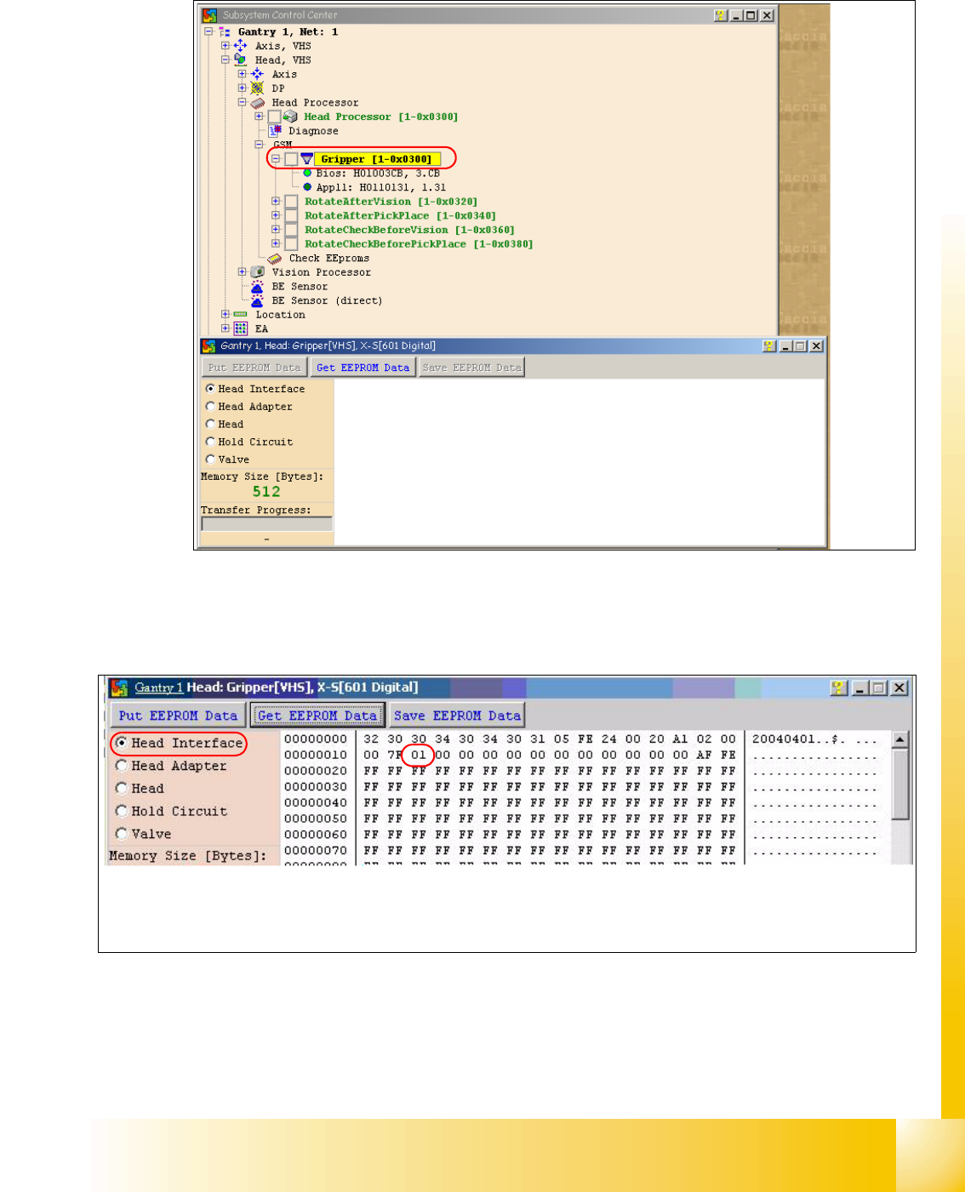Image resolution: width=965 pixels, height=1192 pixels.
Task: Click the Location icon in tree
Action: coord(241,315)
